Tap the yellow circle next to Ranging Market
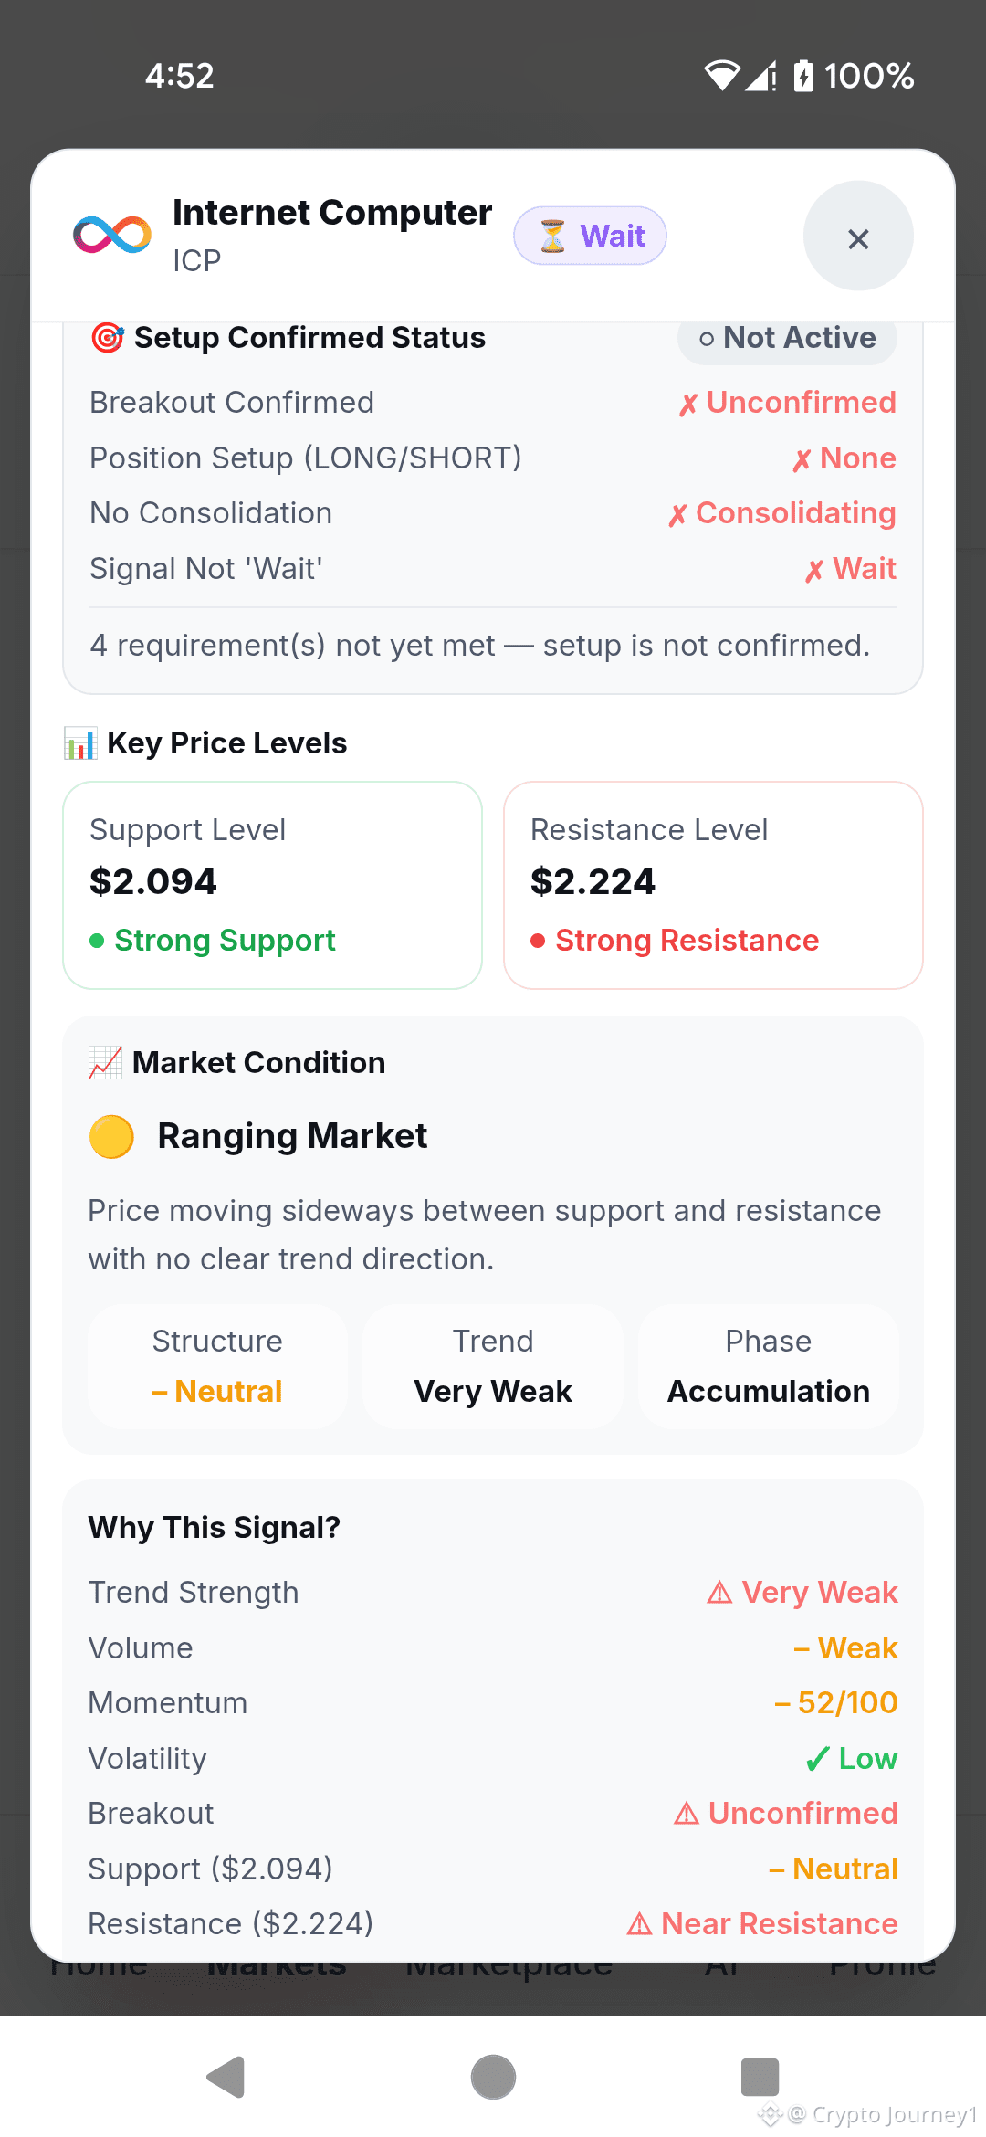The image size is (986, 2137). [111, 1137]
